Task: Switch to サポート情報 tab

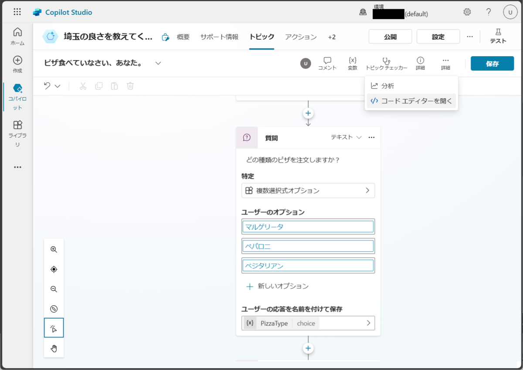Action: pos(219,37)
